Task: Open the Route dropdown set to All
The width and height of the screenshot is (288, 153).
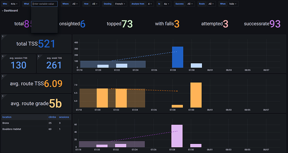Action: click(x=211, y=4)
